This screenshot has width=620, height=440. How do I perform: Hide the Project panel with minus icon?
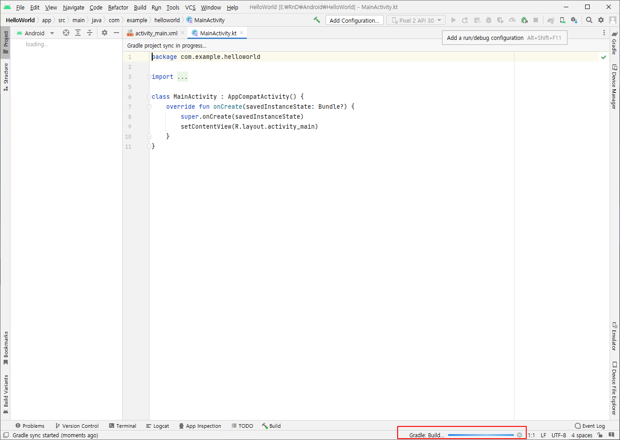[116, 33]
